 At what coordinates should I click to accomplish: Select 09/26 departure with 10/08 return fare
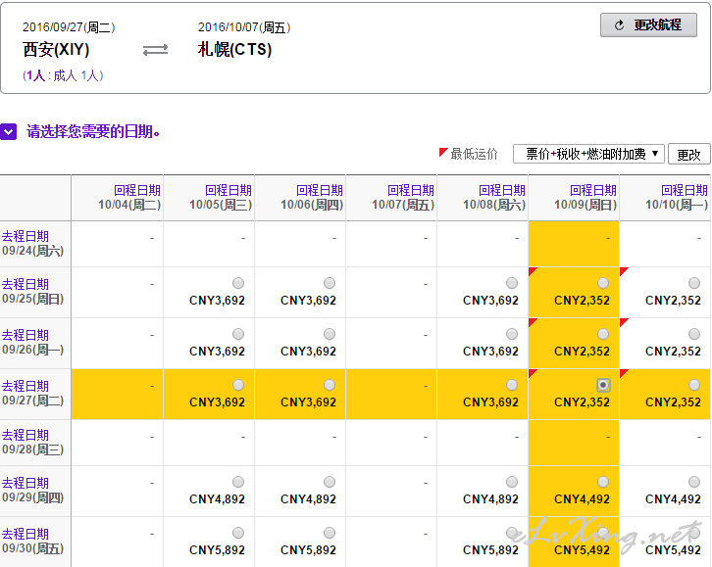512,334
